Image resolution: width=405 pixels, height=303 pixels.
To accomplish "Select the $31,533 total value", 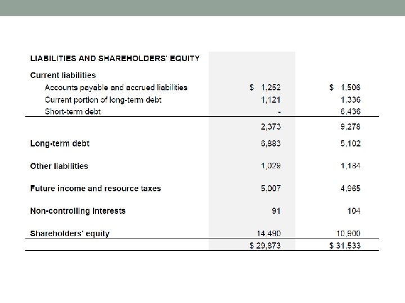I will (x=345, y=246).
